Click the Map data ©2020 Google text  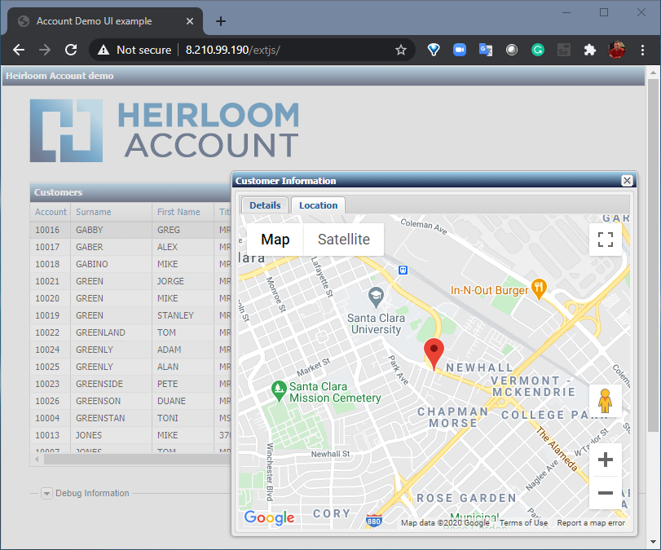(445, 523)
